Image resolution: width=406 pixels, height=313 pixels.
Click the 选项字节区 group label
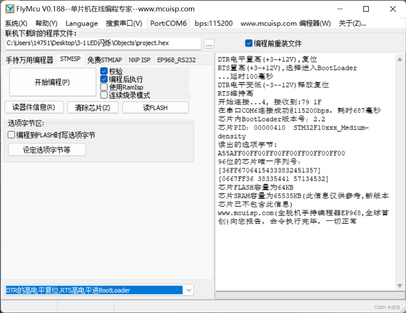click(26, 123)
